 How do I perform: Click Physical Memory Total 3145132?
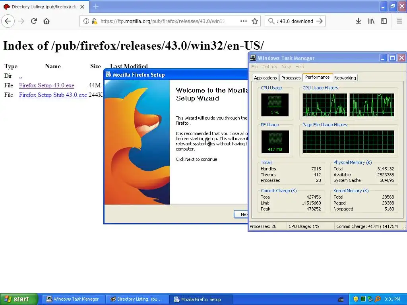386,168
